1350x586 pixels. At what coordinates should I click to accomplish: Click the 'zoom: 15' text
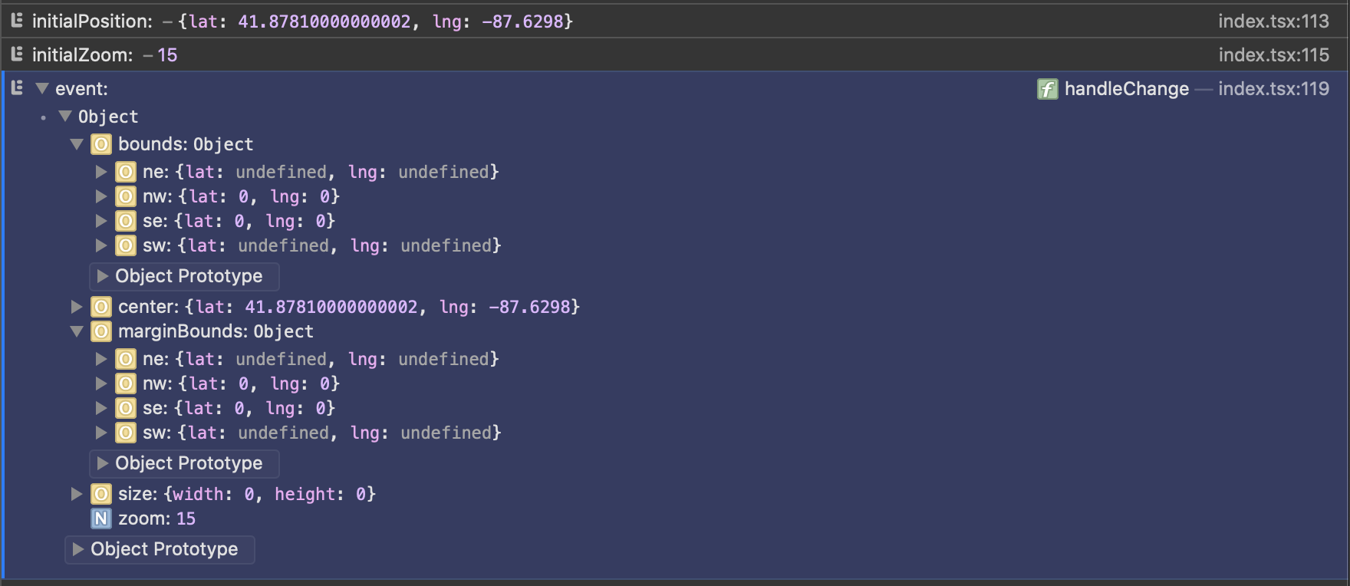(x=156, y=519)
